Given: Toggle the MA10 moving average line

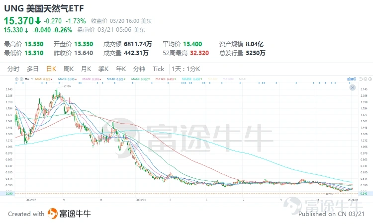Looking at the screenshot, I should pos(67,79).
